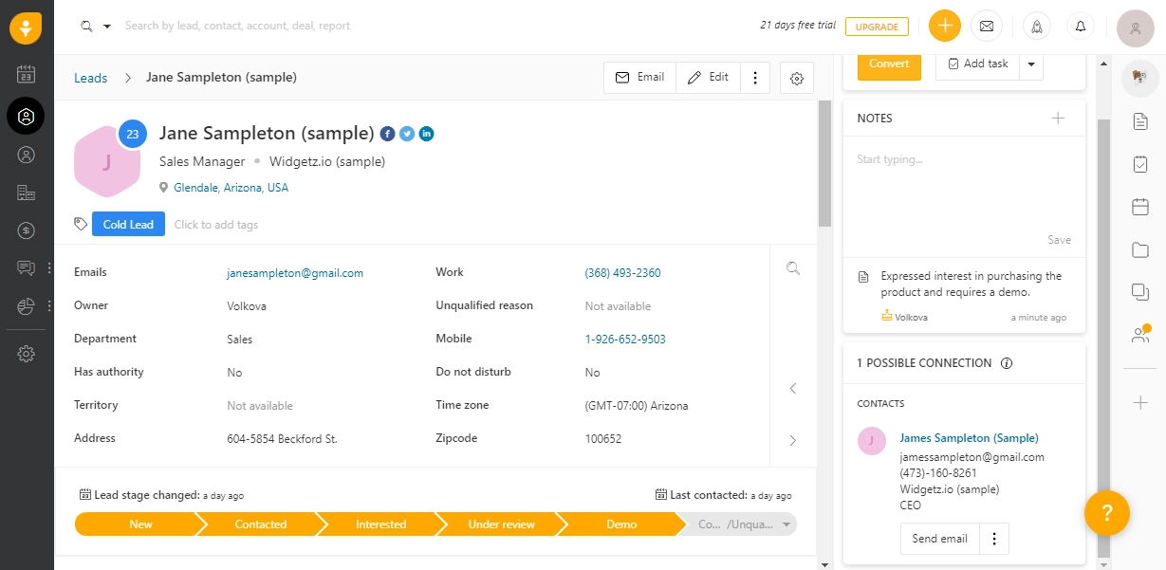Open the Tasks panel icon in right sidebar
This screenshot has height=570, width=1166.
click(1140, 163)
